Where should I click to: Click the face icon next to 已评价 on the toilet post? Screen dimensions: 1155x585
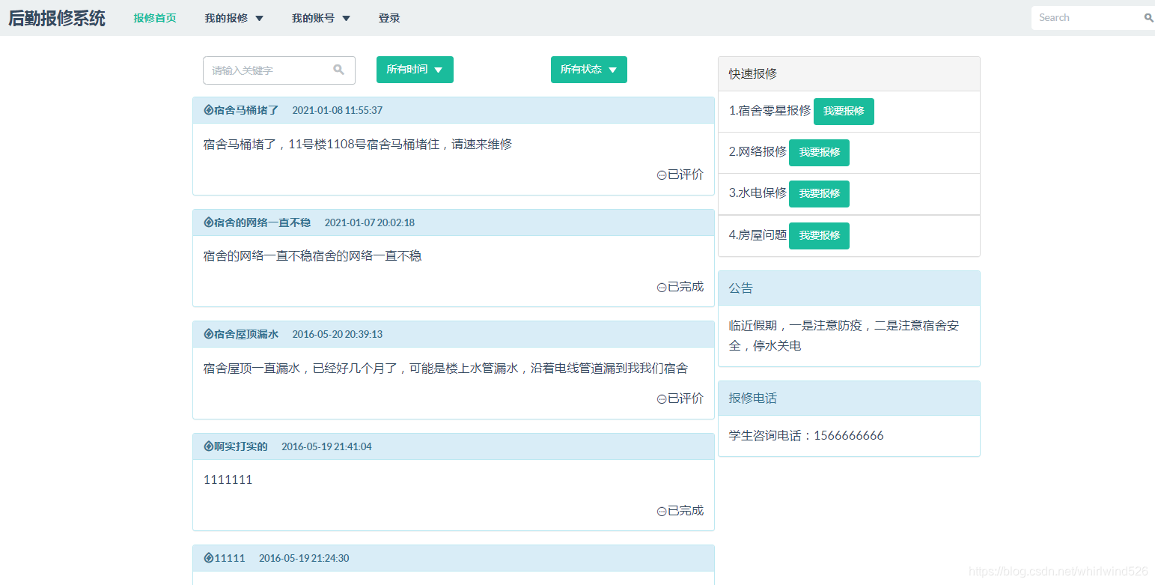660,175
